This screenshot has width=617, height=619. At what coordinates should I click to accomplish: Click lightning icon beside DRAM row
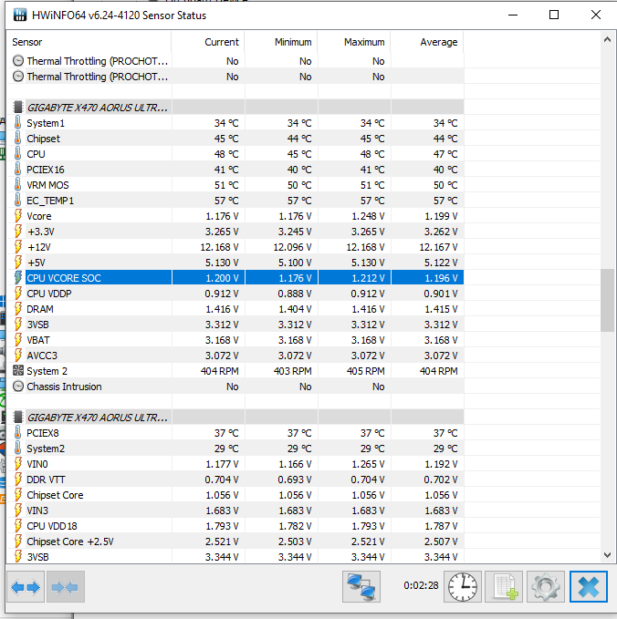click(17, 309)
